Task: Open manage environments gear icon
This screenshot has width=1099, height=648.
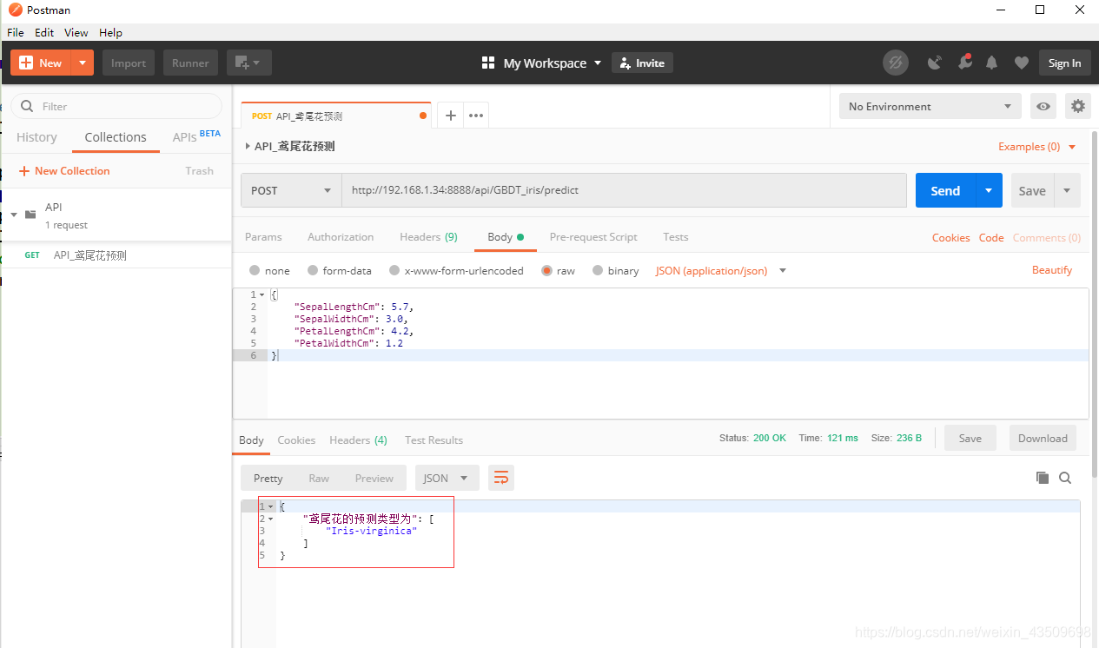Action: (x=1078, y=107)
